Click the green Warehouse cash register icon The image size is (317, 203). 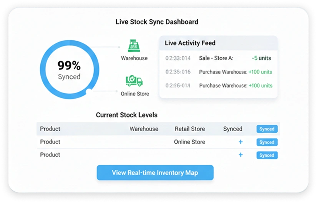click(x=134, y=46)
